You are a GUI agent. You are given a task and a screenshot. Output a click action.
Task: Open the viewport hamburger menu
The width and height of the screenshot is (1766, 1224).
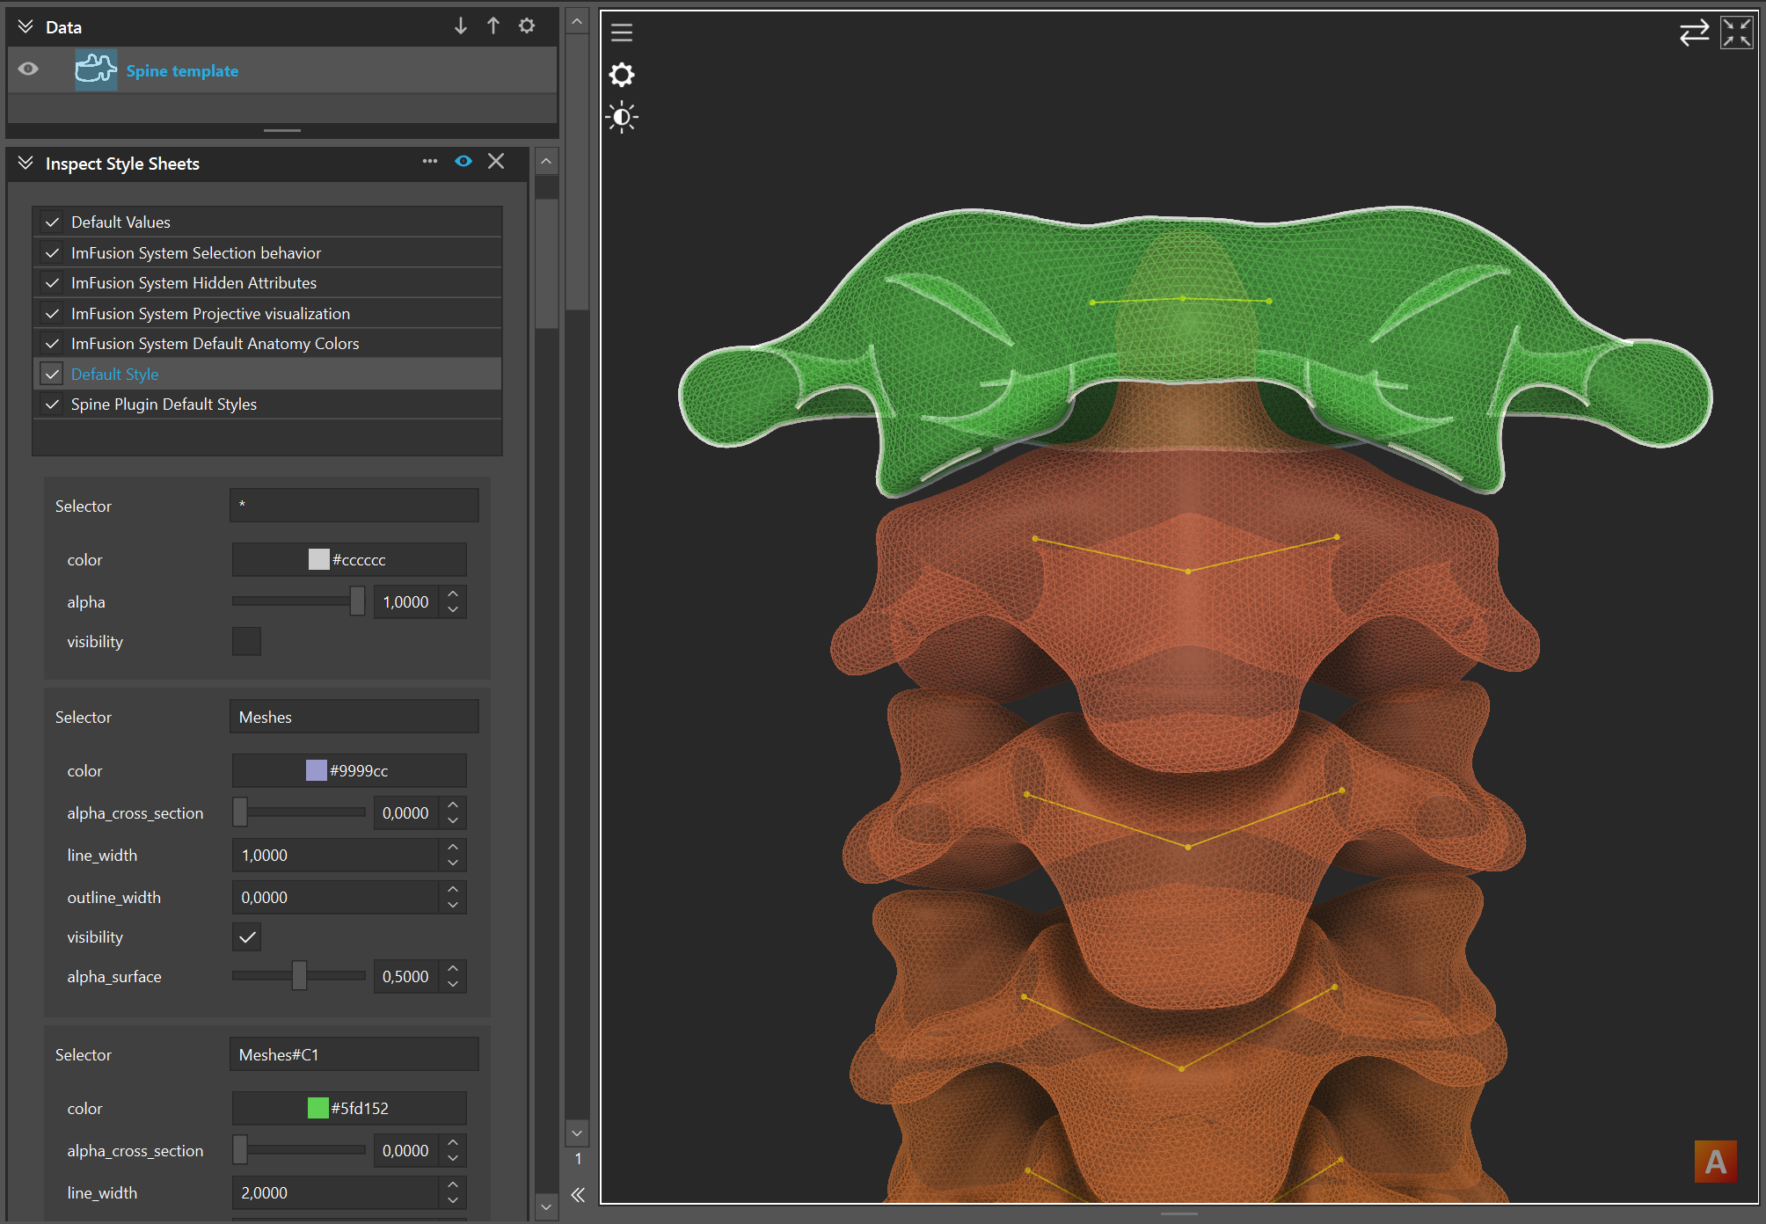(622, 33)
